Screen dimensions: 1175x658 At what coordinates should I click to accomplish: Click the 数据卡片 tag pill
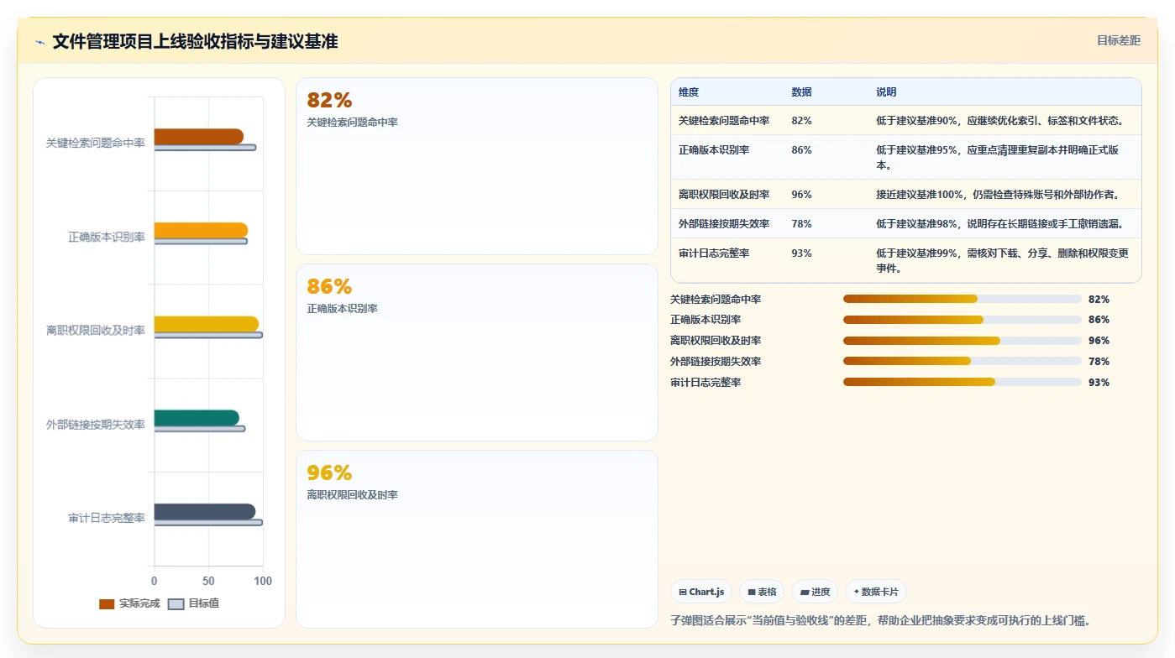point(876,592)
